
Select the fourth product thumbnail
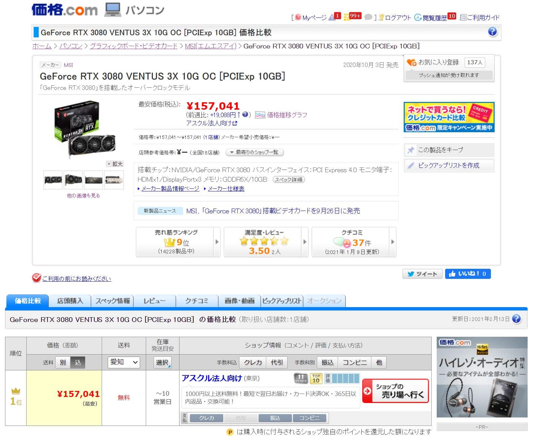pyautogui.click(x=114, y=180)
